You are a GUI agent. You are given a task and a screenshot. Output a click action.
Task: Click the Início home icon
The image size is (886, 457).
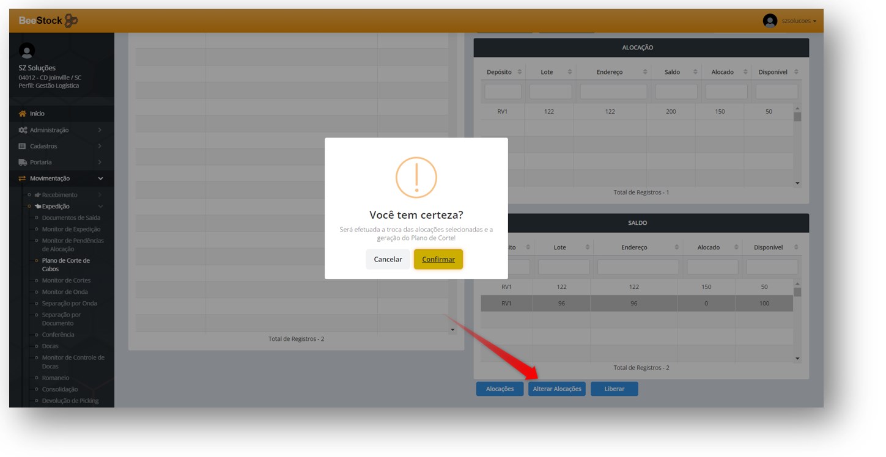(x=23, y=114)
